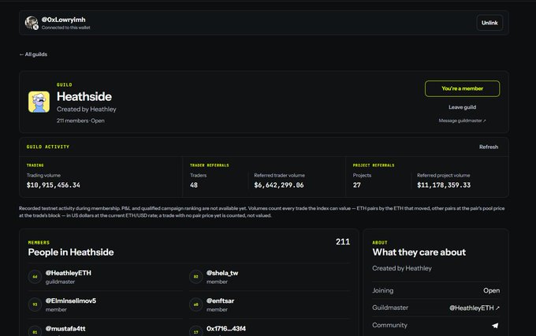This screenshot has height=336, width=536.
Task: Click 0x1716...43f4 member badge icon
Action: (195, 331)
